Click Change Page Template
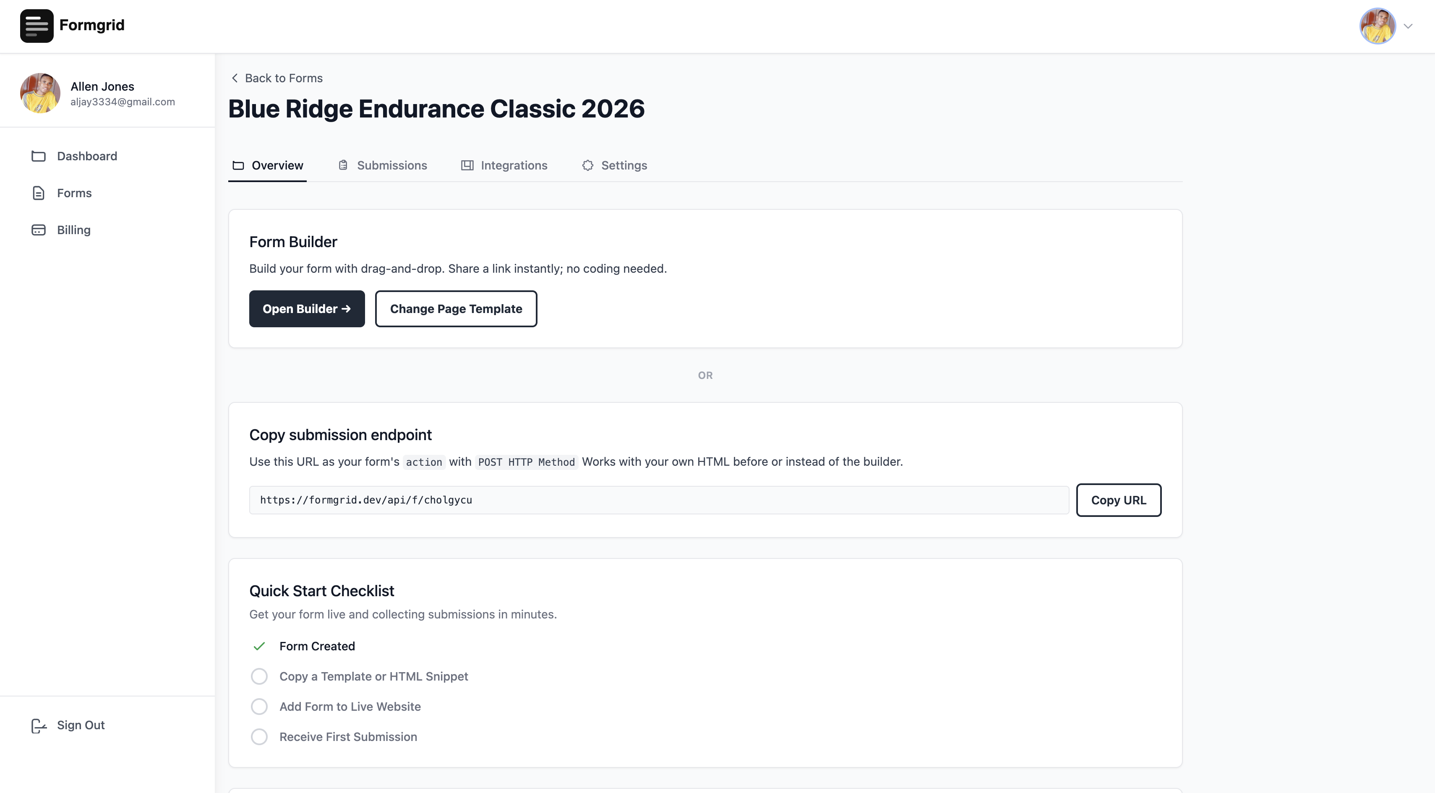 456,308
